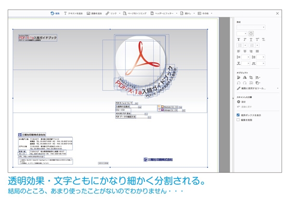This screenshot has width=289, height=202.
Task: Open the その他 more options menu
Action: 205,13
